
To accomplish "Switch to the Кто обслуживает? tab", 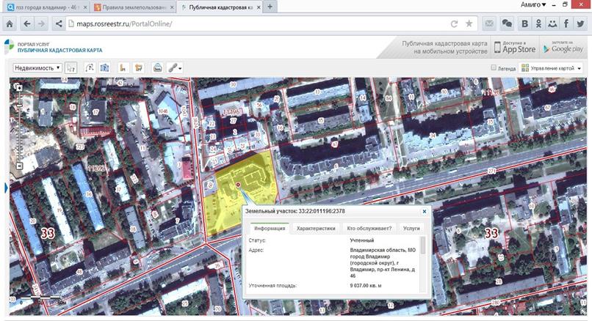I will [369, 229].
